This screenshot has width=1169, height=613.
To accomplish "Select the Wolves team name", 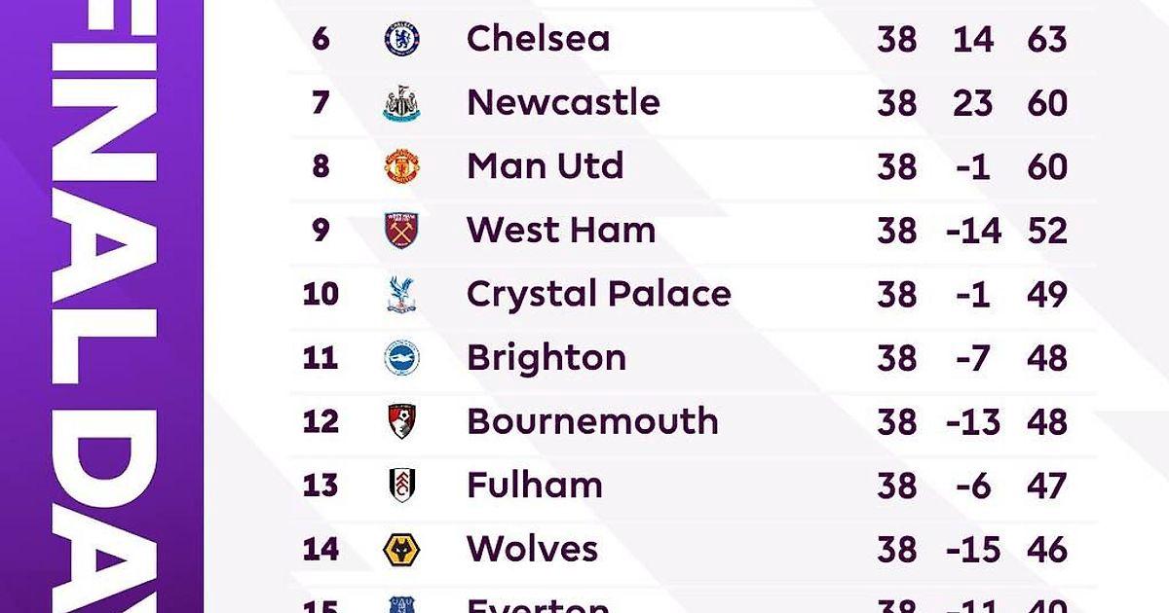I will pos(532,549).
